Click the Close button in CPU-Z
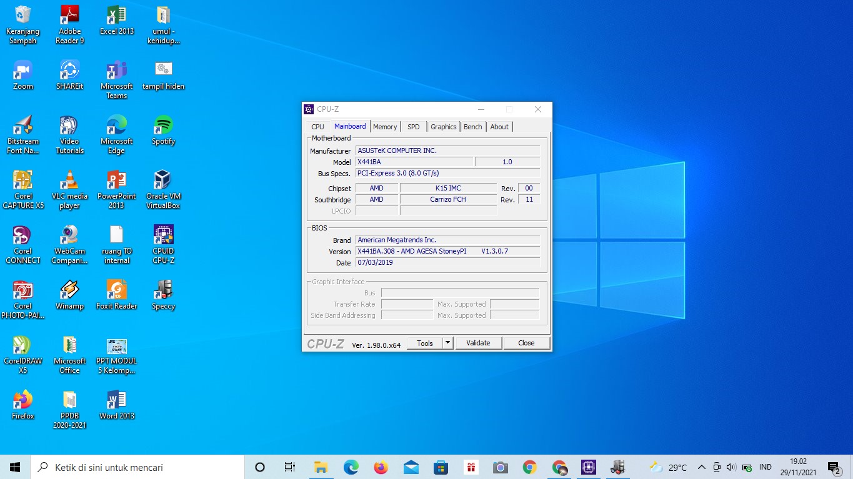 tap(526, 343)
